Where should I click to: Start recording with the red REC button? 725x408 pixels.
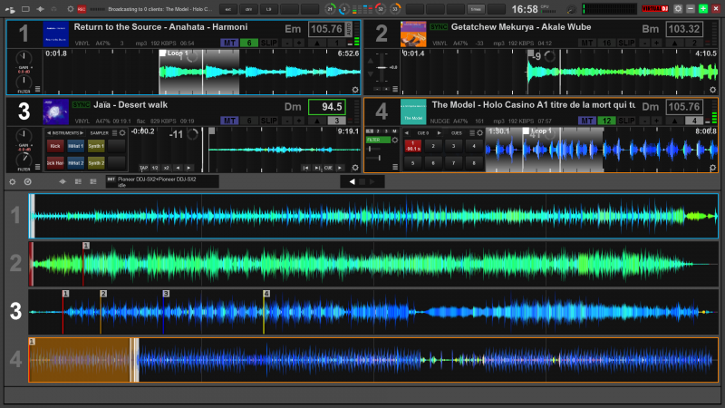pyautogui.click(x=82, y=9)
